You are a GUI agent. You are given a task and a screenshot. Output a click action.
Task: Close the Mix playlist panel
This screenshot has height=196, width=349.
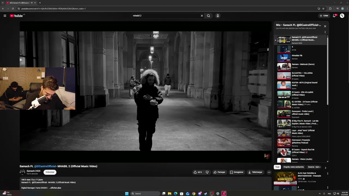point(325,26)
